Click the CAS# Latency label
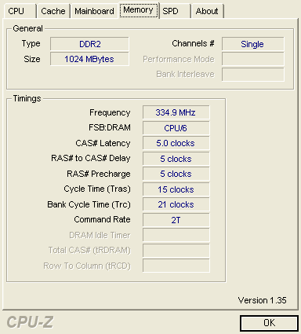301x334 pixels. pyautogui.click(x=103, y=143)
